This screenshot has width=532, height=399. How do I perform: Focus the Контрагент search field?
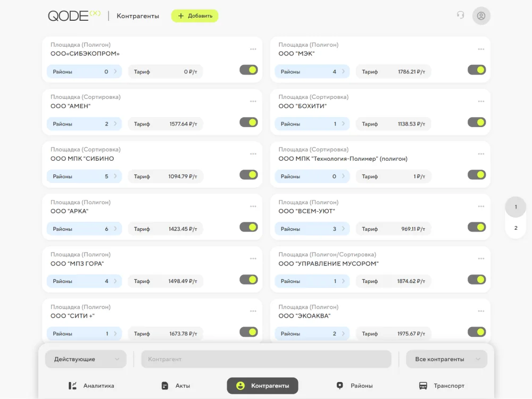coord(267,359)
